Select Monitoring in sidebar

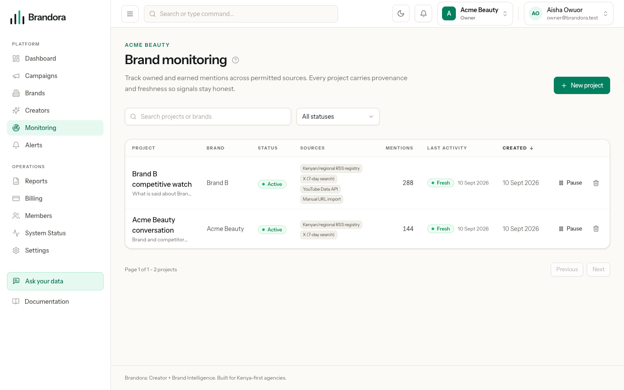pos(55,128)
